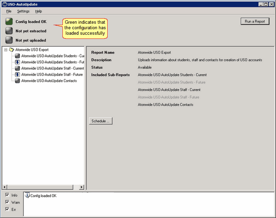
Task: Click the tree panel scroll left arrow
Action: 5,187
